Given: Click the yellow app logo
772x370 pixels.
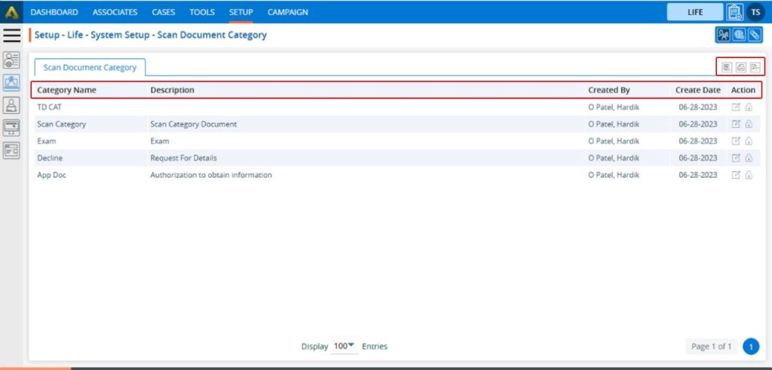Looking at the screenshot, I should click(11, 12).
